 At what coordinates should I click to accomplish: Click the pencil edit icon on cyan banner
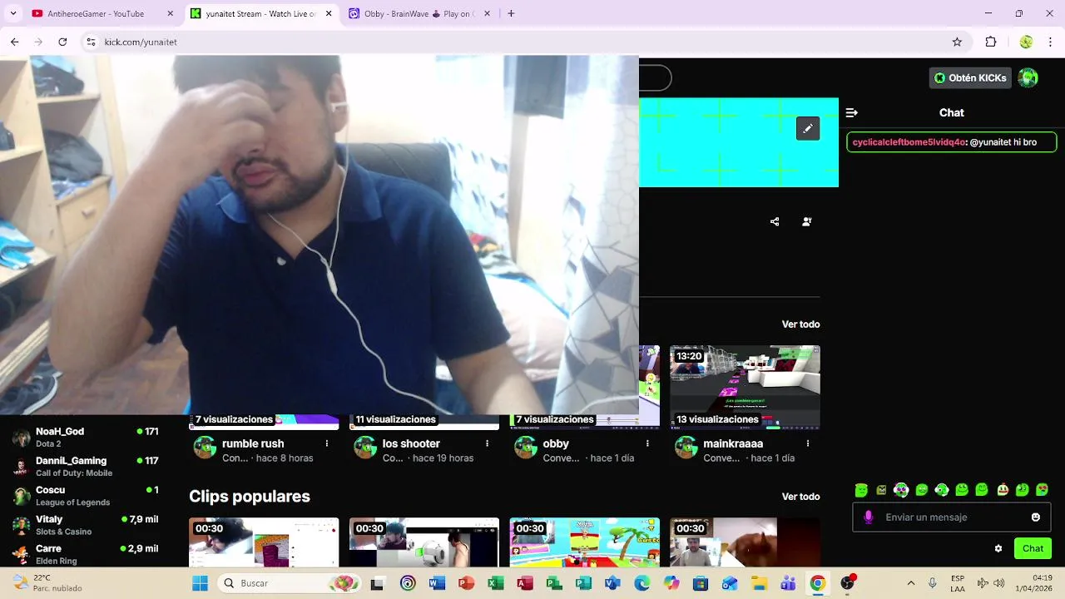point(808,129)
